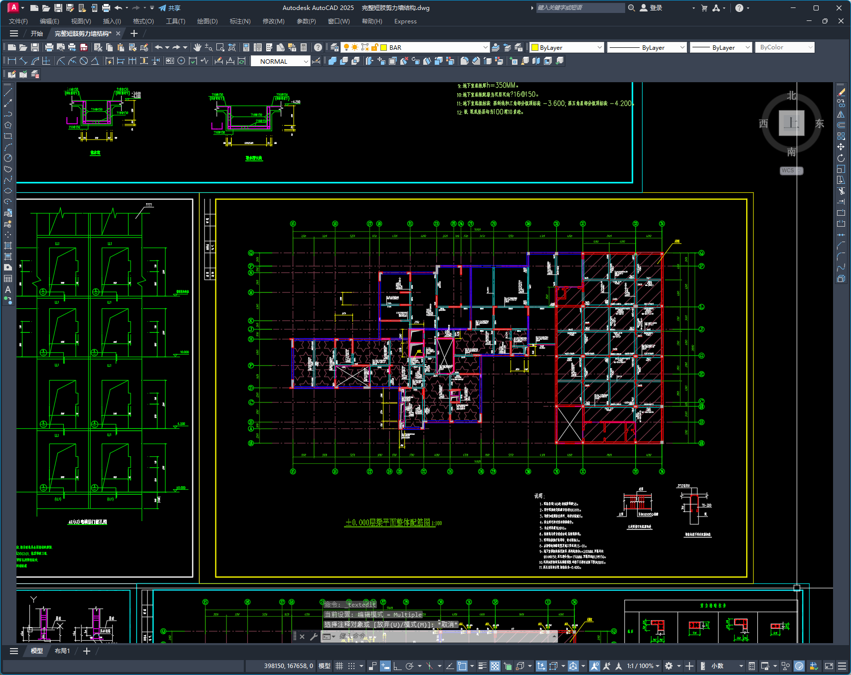
Task: Click the Help question mark icon
Action: tap(318, 47)
